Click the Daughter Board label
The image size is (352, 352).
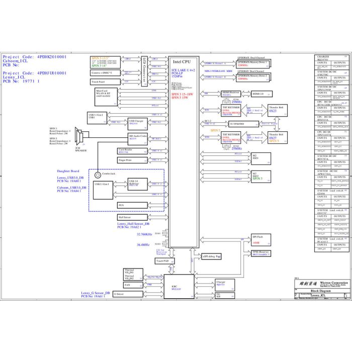coord(68,171)
